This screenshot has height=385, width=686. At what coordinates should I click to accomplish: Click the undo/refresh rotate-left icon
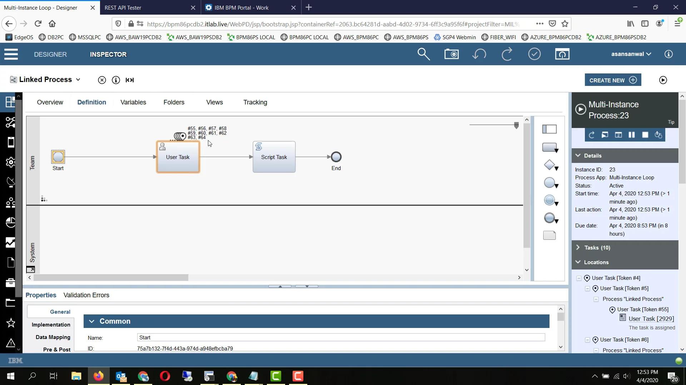[x=479, y=53]
